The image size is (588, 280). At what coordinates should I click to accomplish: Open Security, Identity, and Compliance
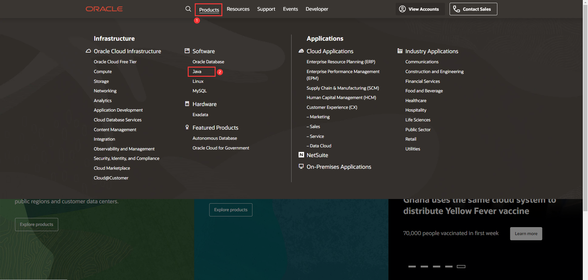click(126, 158)
